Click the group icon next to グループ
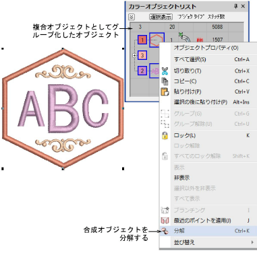Screen dimensions: 257x257 (165, 114)
